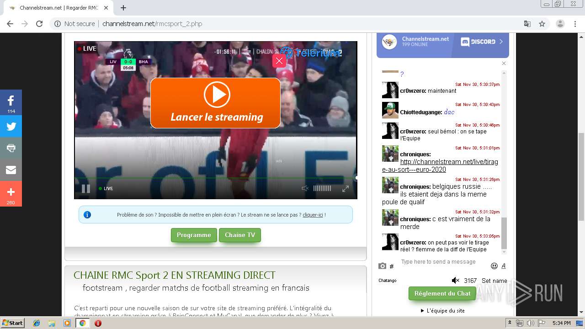
Task: Share the page on Twitter
Action: point(11,127)
